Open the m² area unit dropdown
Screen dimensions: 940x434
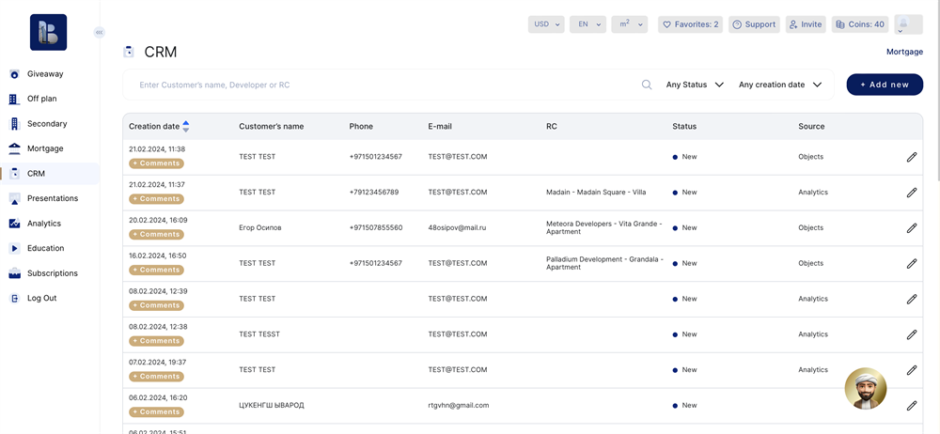point(629,24)
